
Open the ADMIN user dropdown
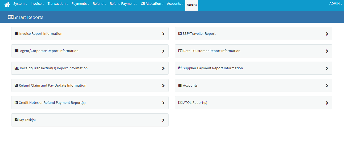(336, 4)
